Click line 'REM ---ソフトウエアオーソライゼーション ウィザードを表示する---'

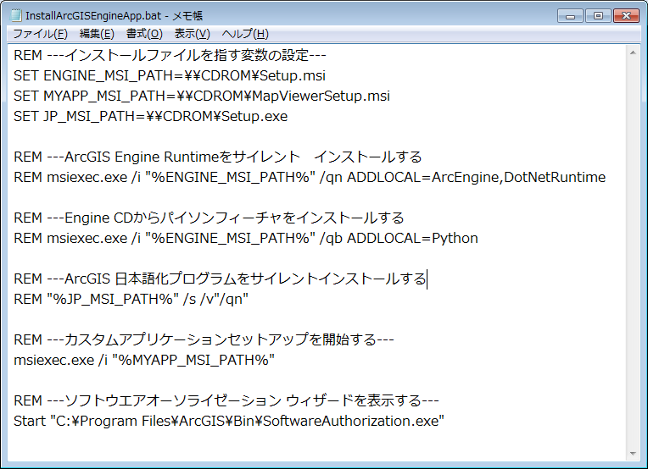pyautogui.click(x=226, y=400)
